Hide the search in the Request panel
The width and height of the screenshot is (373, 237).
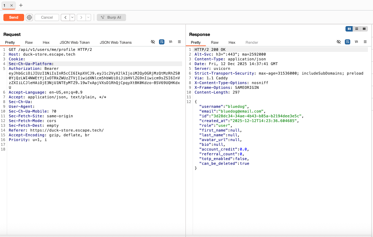point(153,42)
